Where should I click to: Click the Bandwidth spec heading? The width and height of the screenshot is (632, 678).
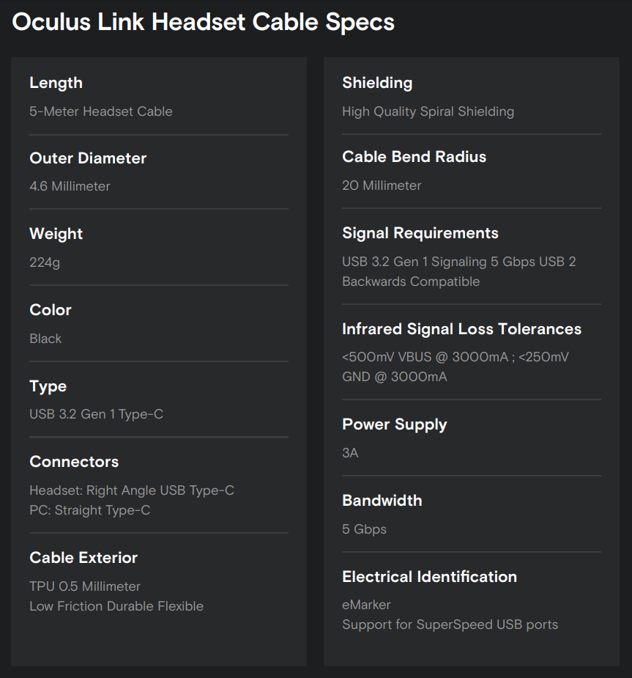[x=382, y=501]
